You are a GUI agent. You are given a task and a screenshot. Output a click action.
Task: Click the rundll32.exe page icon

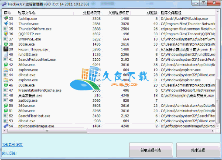click(6, 54)
